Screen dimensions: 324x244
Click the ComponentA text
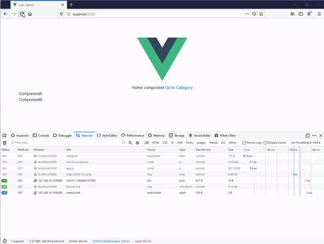point(30,94)
